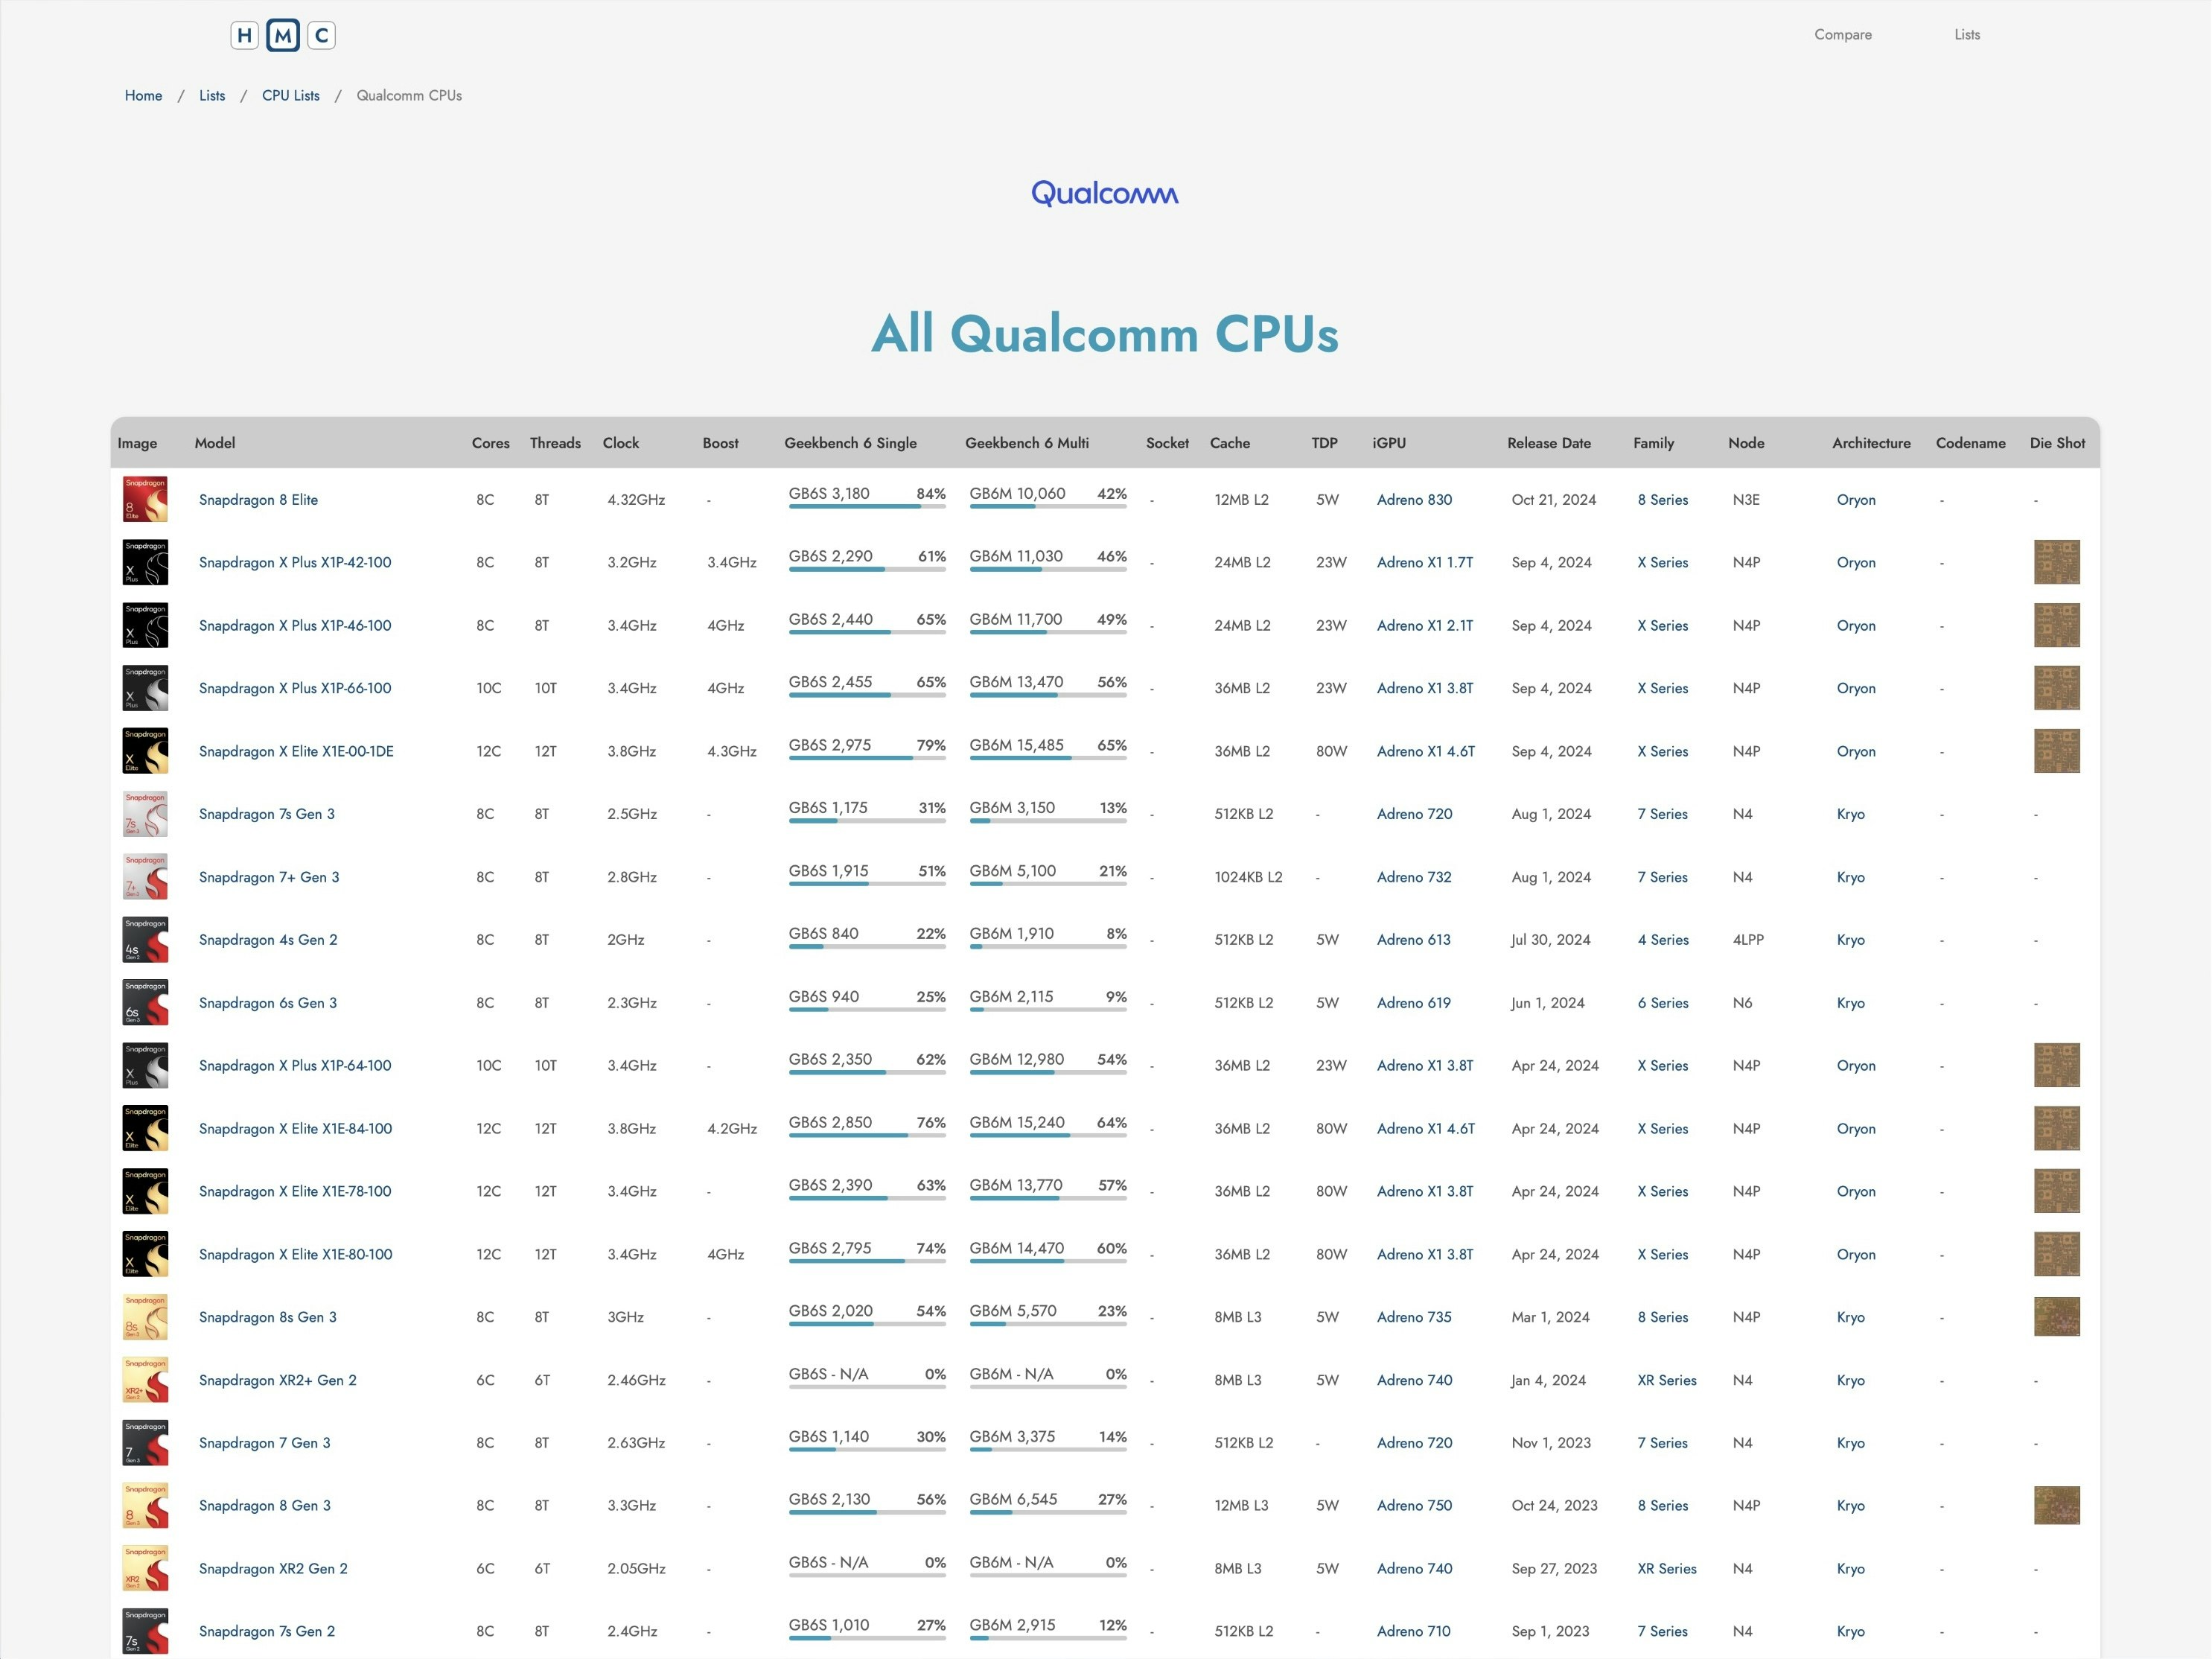This screenshot has height=1659, width=2212.
Task: Sort by Geekbench 6 Multi column header
Action: click(x=1027, y=443)
